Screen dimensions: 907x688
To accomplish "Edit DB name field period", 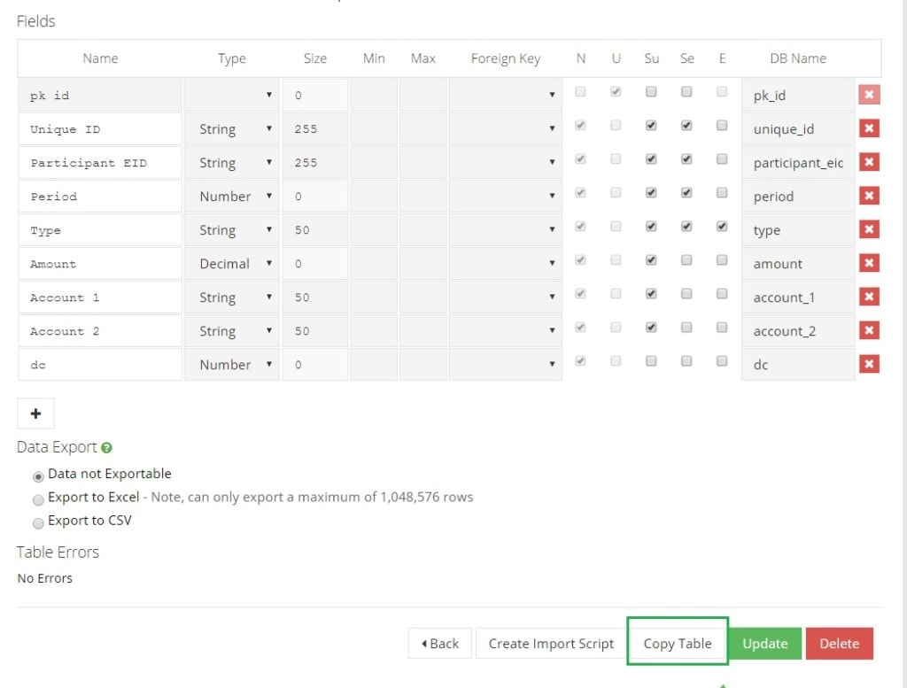I will (798, 196).
